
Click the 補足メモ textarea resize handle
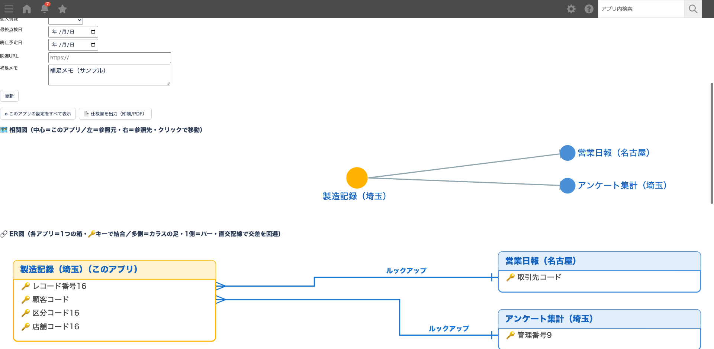(x=168, y=83)
